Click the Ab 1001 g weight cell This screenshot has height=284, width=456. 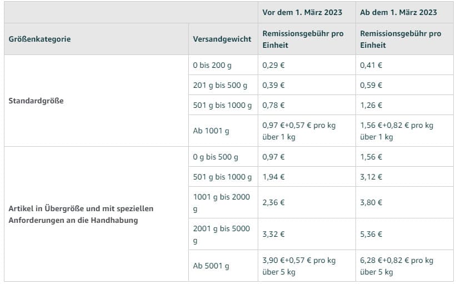223,131
